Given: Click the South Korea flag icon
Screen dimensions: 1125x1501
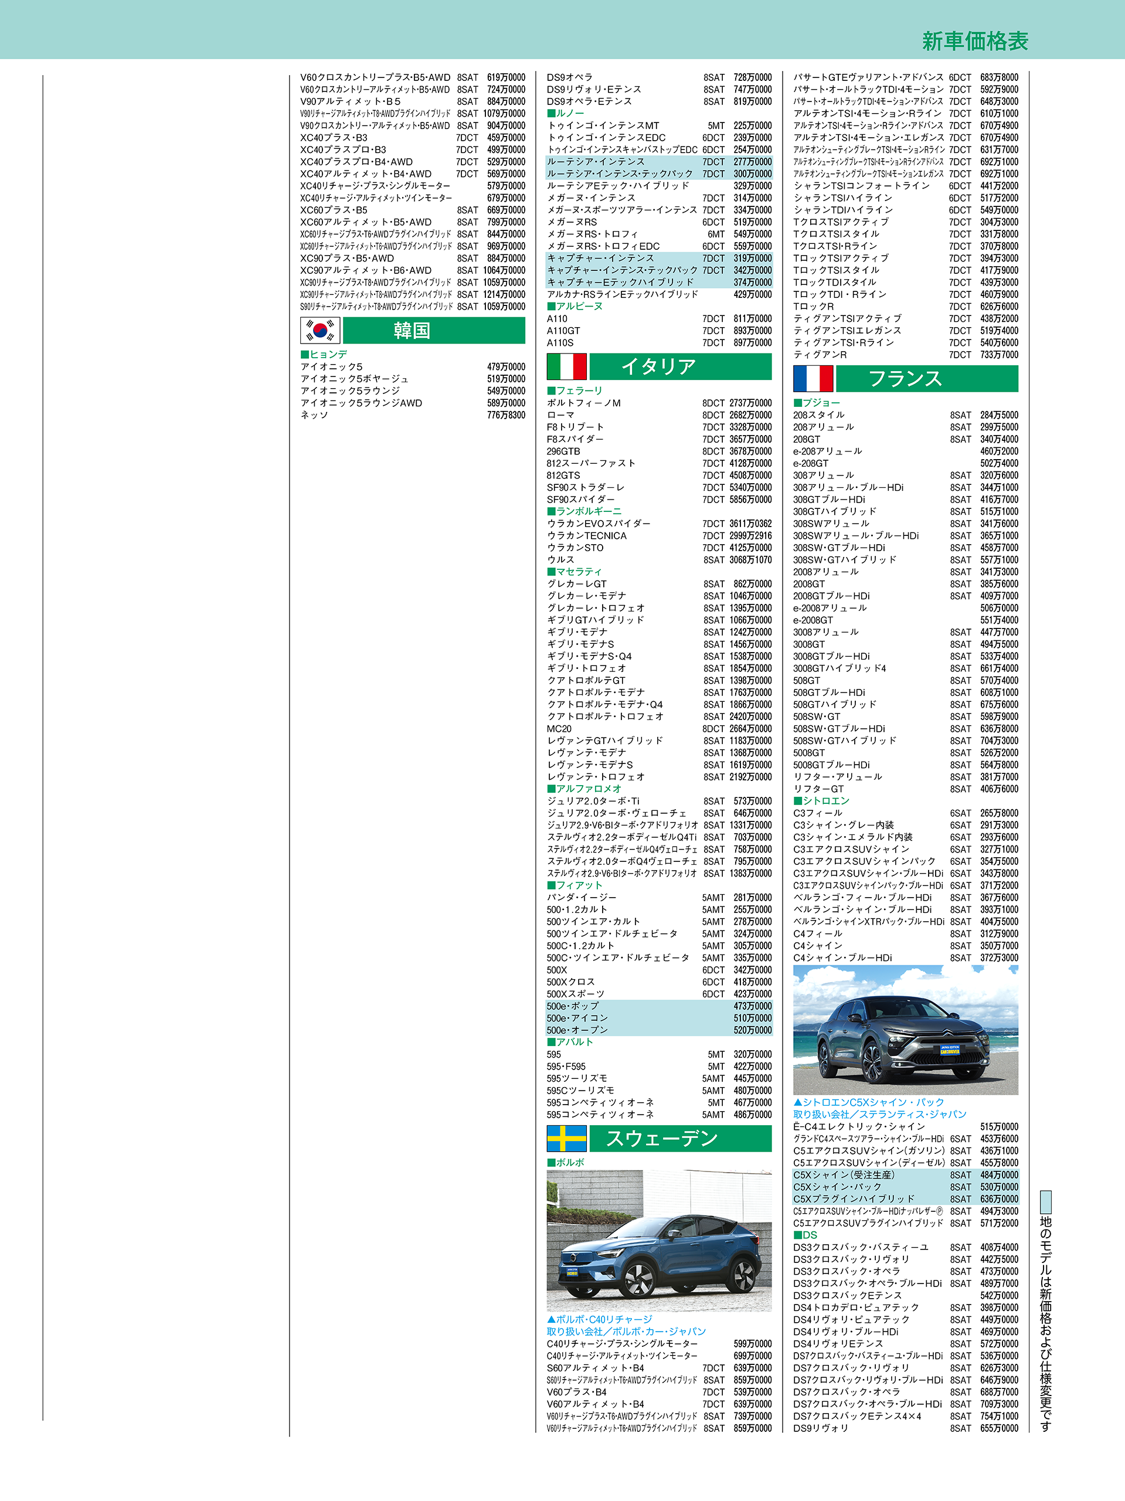Looking at the screenshot, I should tap(320, 331).
